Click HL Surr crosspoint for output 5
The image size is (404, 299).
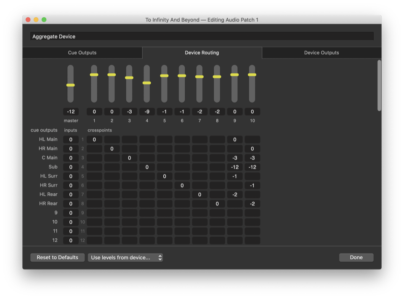click(165, 176)
